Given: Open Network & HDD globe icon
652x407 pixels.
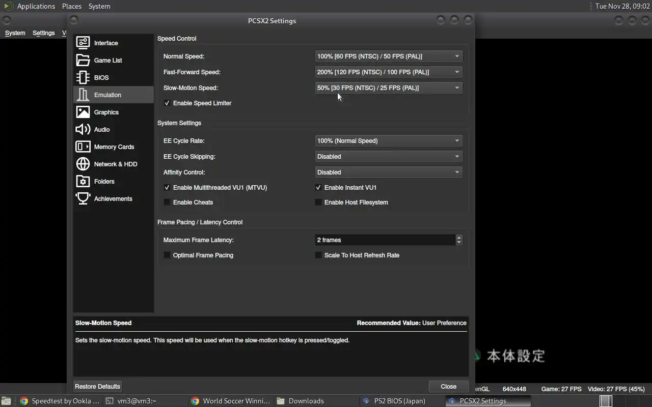Looking at the screenshot, I should click(83, 164).
